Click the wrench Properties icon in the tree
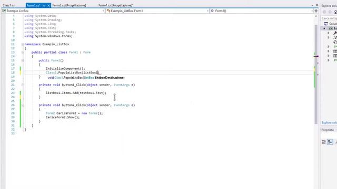 point(335,33)
